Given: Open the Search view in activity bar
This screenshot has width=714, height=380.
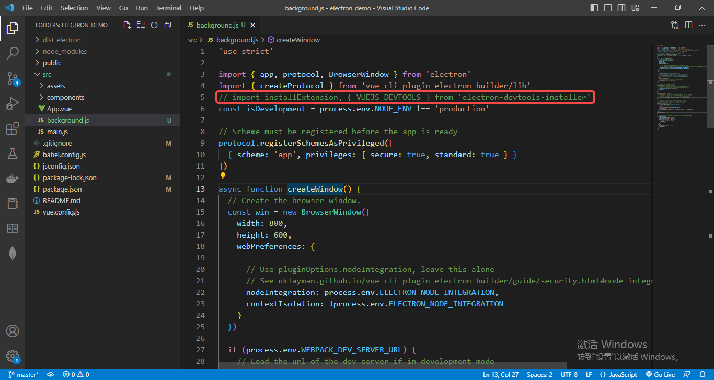Looking at the screenshot, I should [13, 53].
